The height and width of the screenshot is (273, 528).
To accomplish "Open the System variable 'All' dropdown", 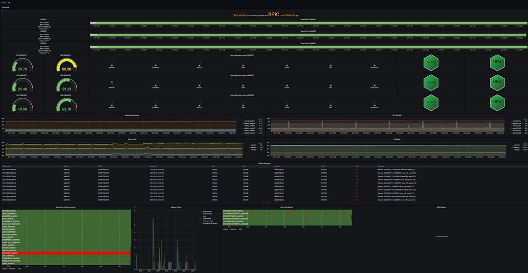I will coord(9,2).
